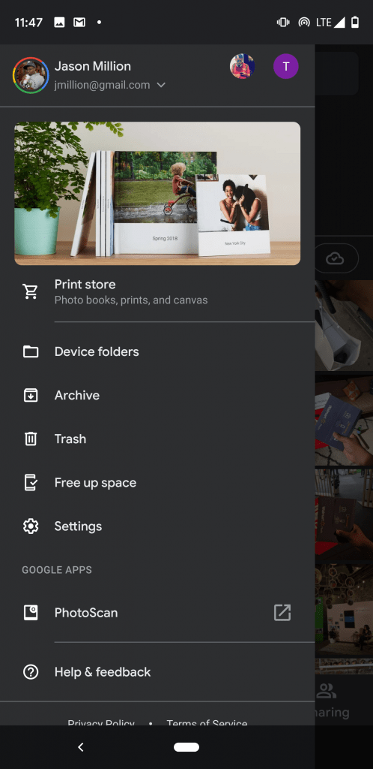Screen dimensions: 373x769
Task: Tap the Trash bin icon
Action: (30, 439)
